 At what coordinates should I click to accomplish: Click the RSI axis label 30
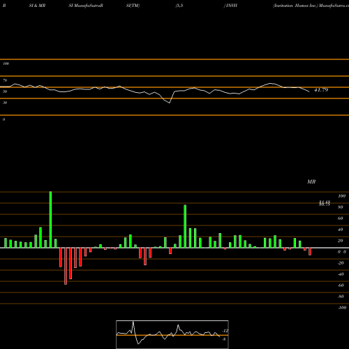(5, 103)
